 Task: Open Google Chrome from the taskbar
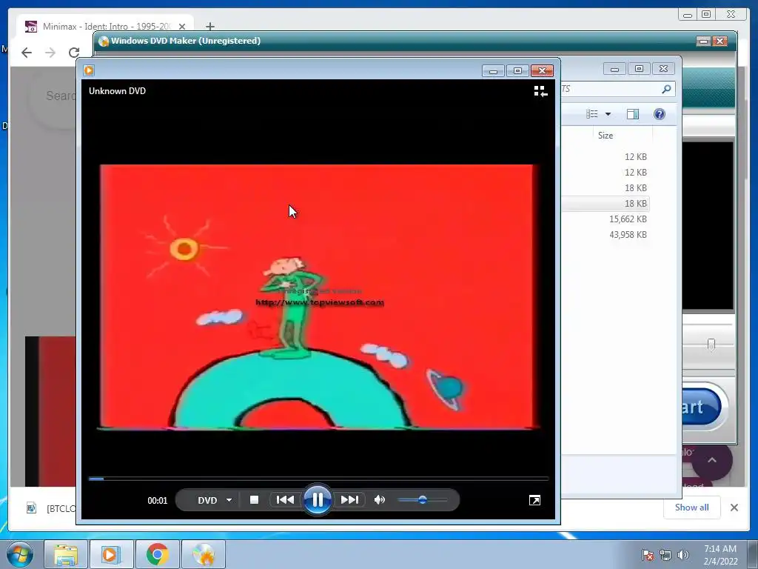tap(157, 554)
